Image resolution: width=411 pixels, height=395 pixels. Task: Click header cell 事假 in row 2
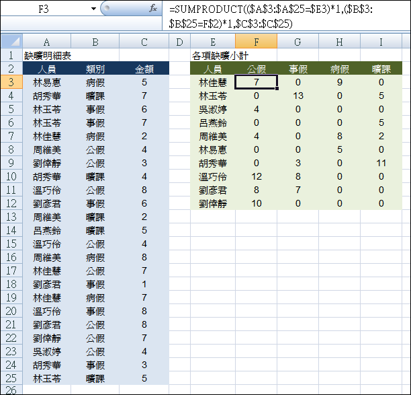[x=298, y=69]
